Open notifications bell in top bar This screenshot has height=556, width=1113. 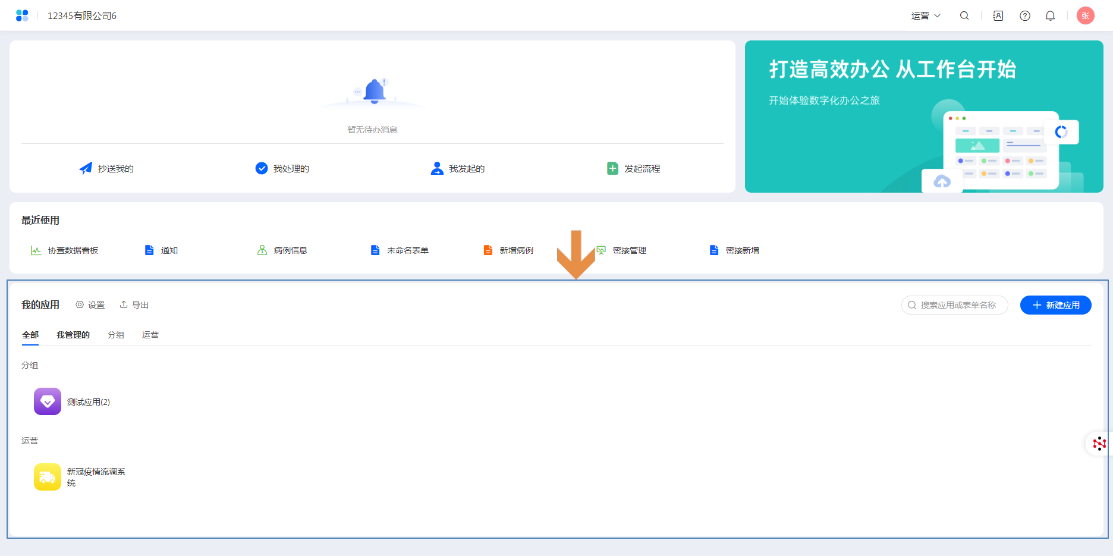point(1051,16)
